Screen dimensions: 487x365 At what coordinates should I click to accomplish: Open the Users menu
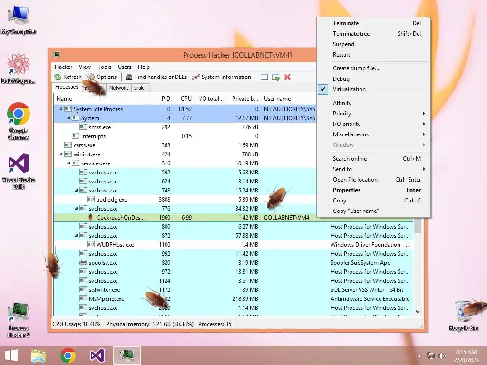click(x=125, y=67)
